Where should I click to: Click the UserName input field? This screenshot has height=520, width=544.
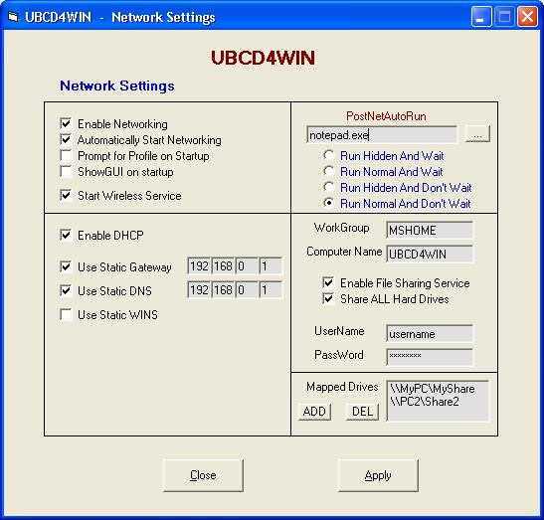coord(430,334)
